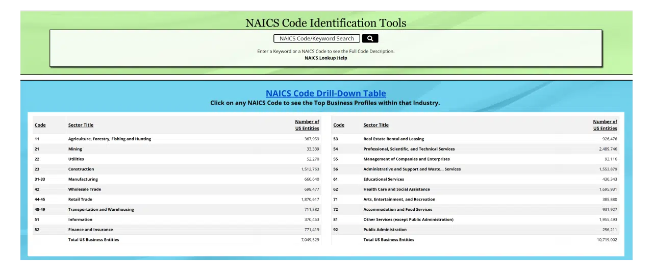The image size is (653, 272).
Task: Select the Construction sector title
Action: [81, 169]
